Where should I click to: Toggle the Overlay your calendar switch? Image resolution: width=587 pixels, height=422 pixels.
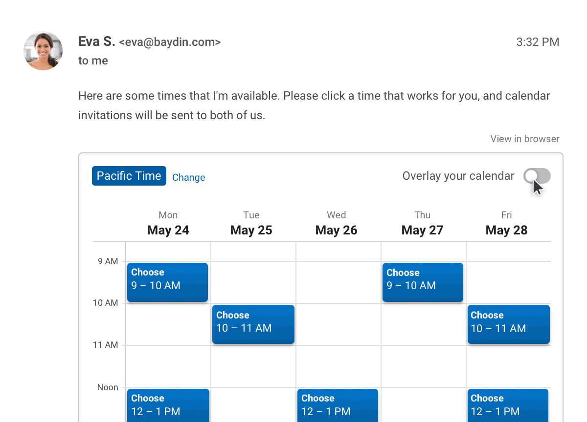537,176
